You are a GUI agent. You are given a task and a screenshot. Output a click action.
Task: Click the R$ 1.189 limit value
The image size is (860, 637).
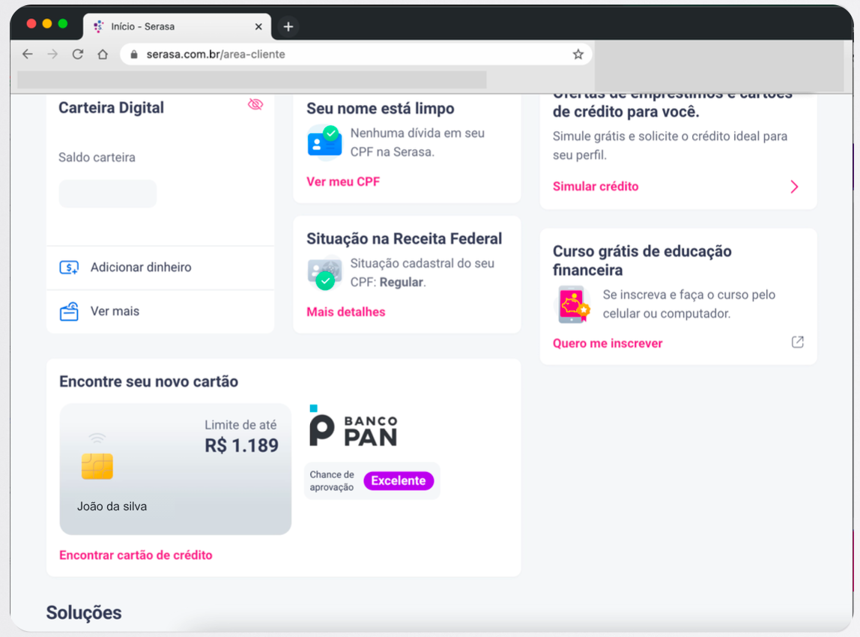click(x=241, y=445)
